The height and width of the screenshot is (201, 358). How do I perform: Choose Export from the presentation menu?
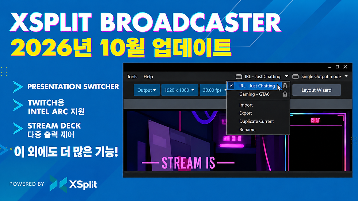pyautogui.click(x=245, y=113)
